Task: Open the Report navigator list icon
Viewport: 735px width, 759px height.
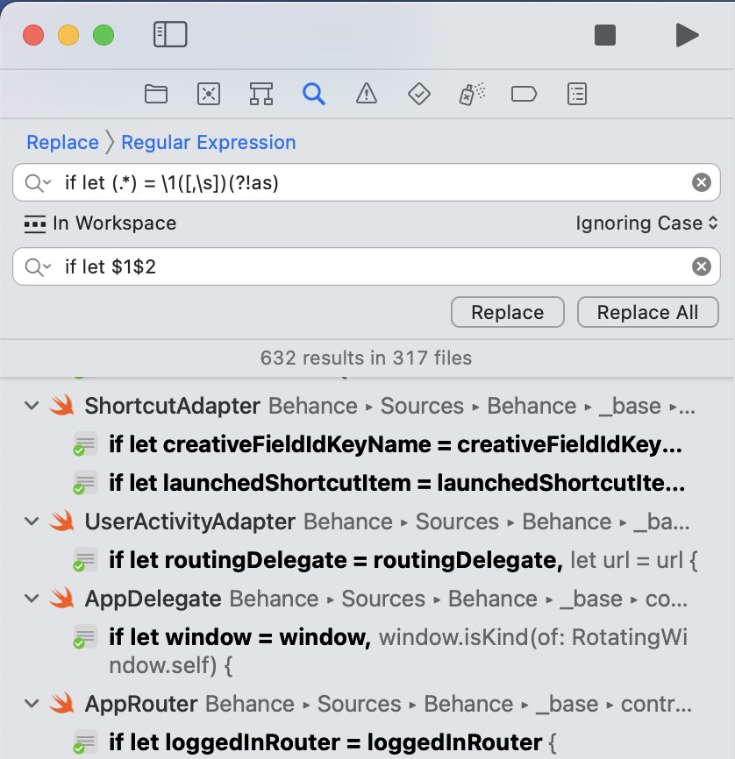Action: pos(576,94)
